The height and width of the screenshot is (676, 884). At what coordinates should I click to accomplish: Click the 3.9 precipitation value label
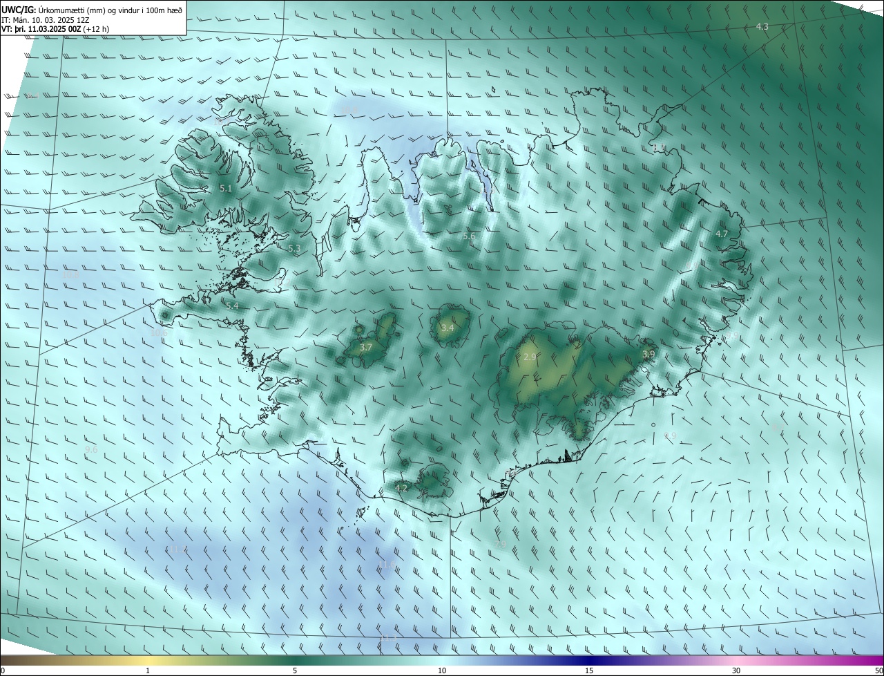point(648,354)
